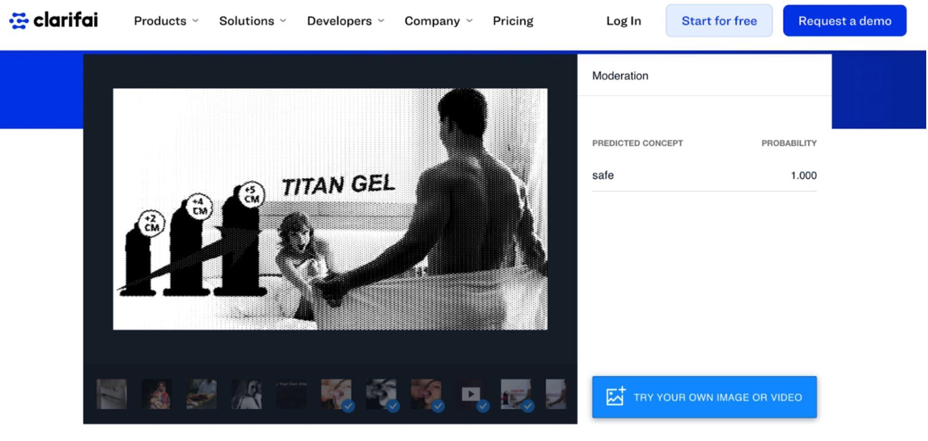Select the video thumbnail with play icon
928x441 pixels.
pyautogui.click(x=471, y=394)
